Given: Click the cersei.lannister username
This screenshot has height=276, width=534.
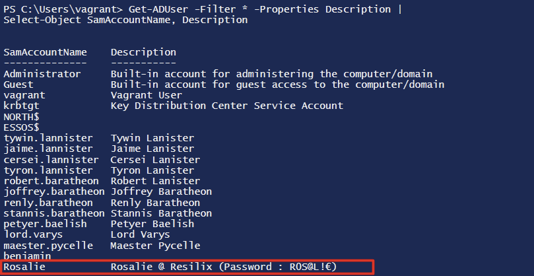Looking at the screenshot, I should tap(48, 160).
